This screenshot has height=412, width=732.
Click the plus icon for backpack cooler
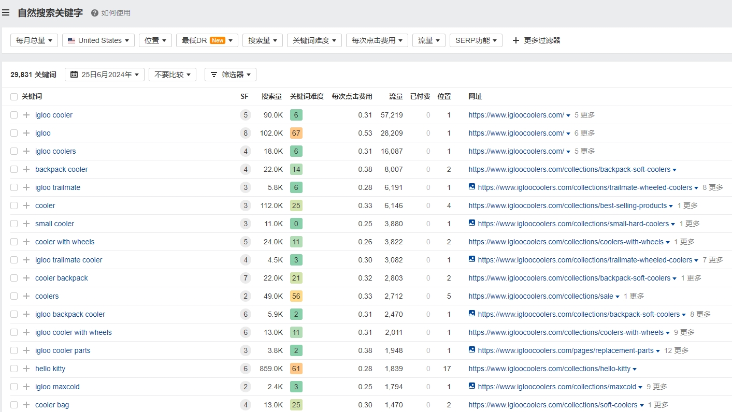click(26, 169)
